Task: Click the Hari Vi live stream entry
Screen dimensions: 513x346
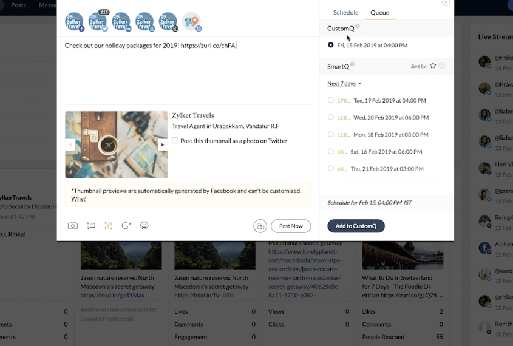Action: point(495,169)
